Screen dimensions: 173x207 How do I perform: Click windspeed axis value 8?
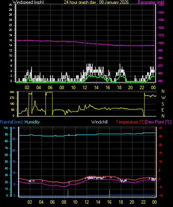click(11, 60)
